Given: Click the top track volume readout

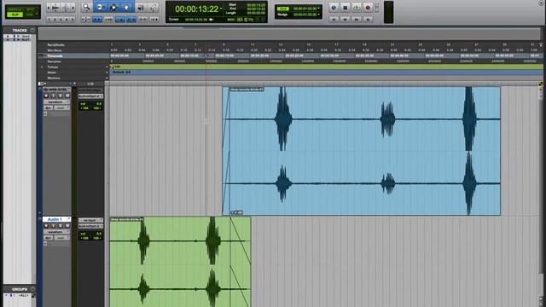Looking at the screenshot, I should point(90,104).
